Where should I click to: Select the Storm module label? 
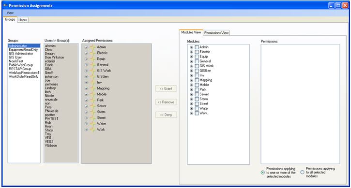click(204, 99)
